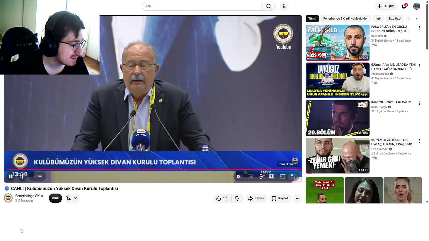Switch player to theater mode
Screen dimensions: 429x241
[272, 176]
